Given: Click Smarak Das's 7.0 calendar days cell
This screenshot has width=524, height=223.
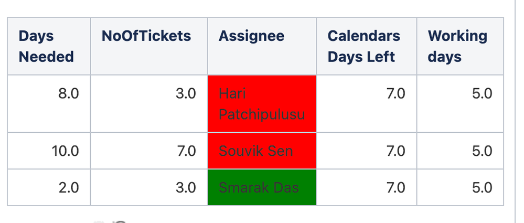Looking at the screenshot, I should 367,187.
